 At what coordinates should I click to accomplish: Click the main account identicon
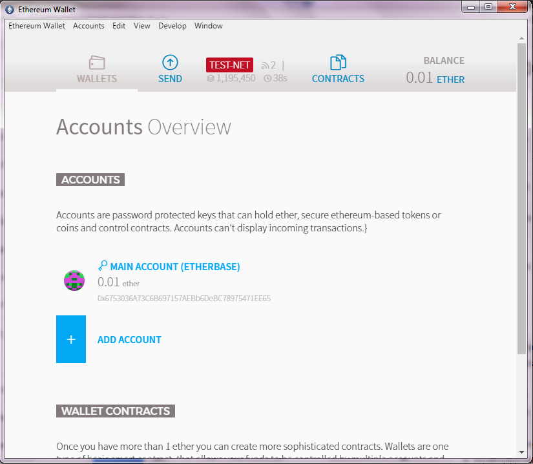pyautogui.click(x=74, y=280)
